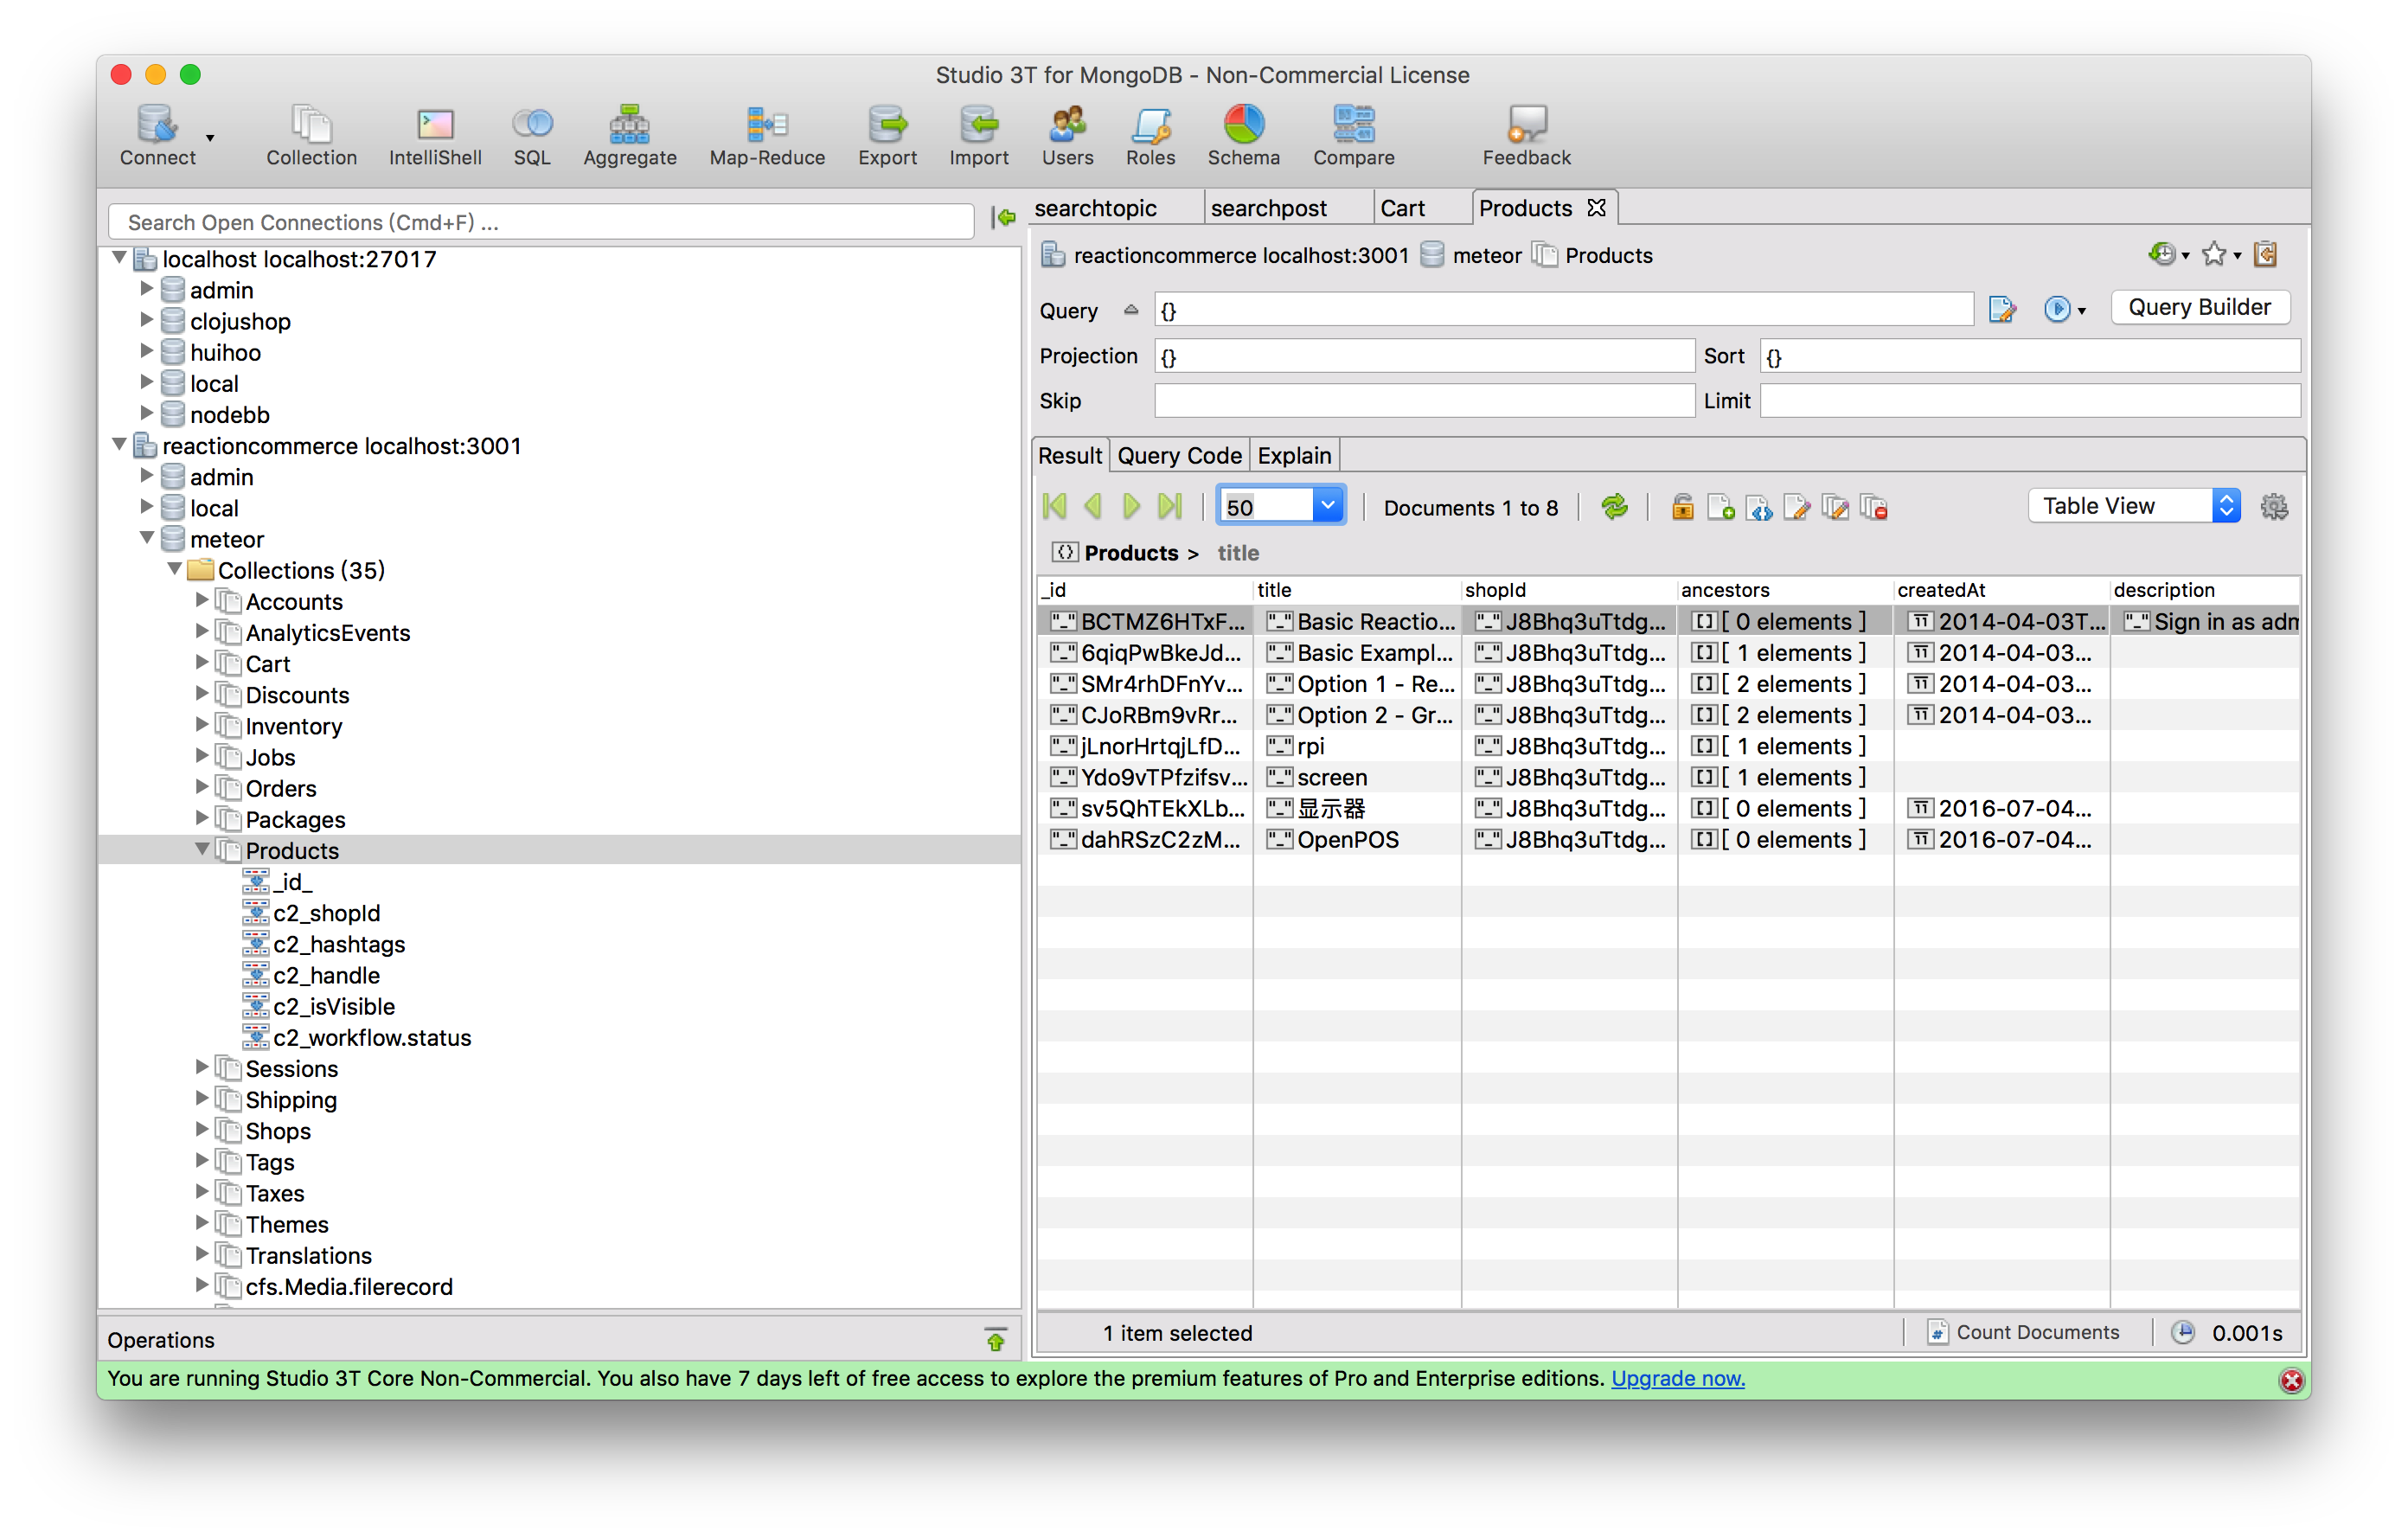Click the green refresh results icon
The height and width of the screenshot is (1538, 2408).
click(1613, 507)
